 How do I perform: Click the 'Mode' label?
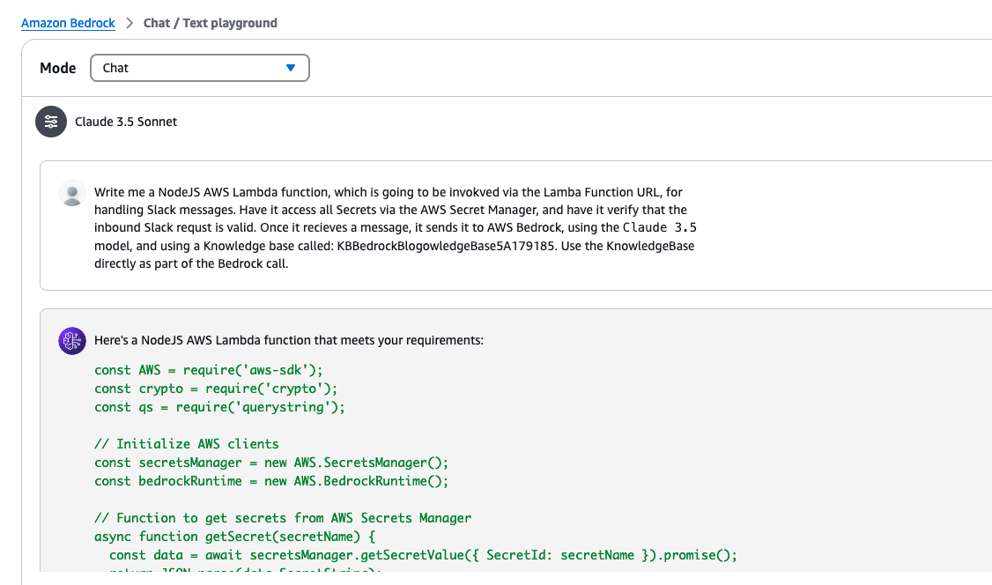tap(57, 68)
